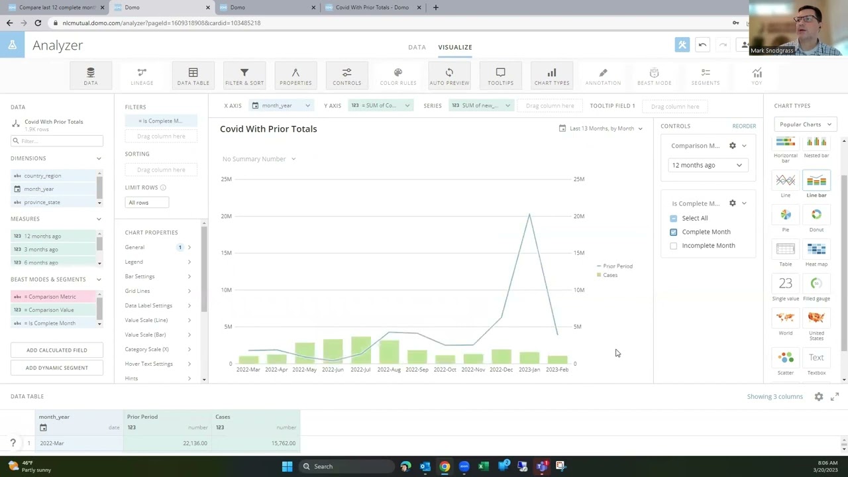
Task: Click the dimensions filter search field
Action: pyautogui.click(x=57, y=140)
